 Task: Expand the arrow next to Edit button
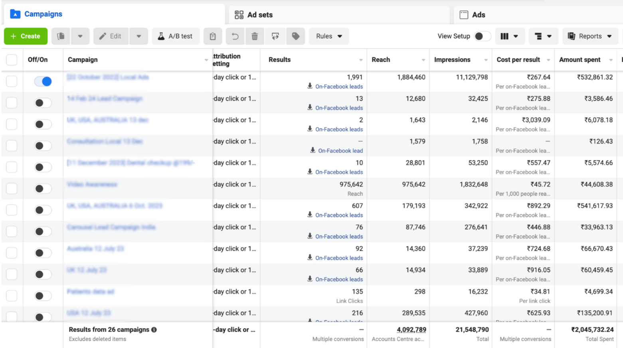tap(139, 36)
